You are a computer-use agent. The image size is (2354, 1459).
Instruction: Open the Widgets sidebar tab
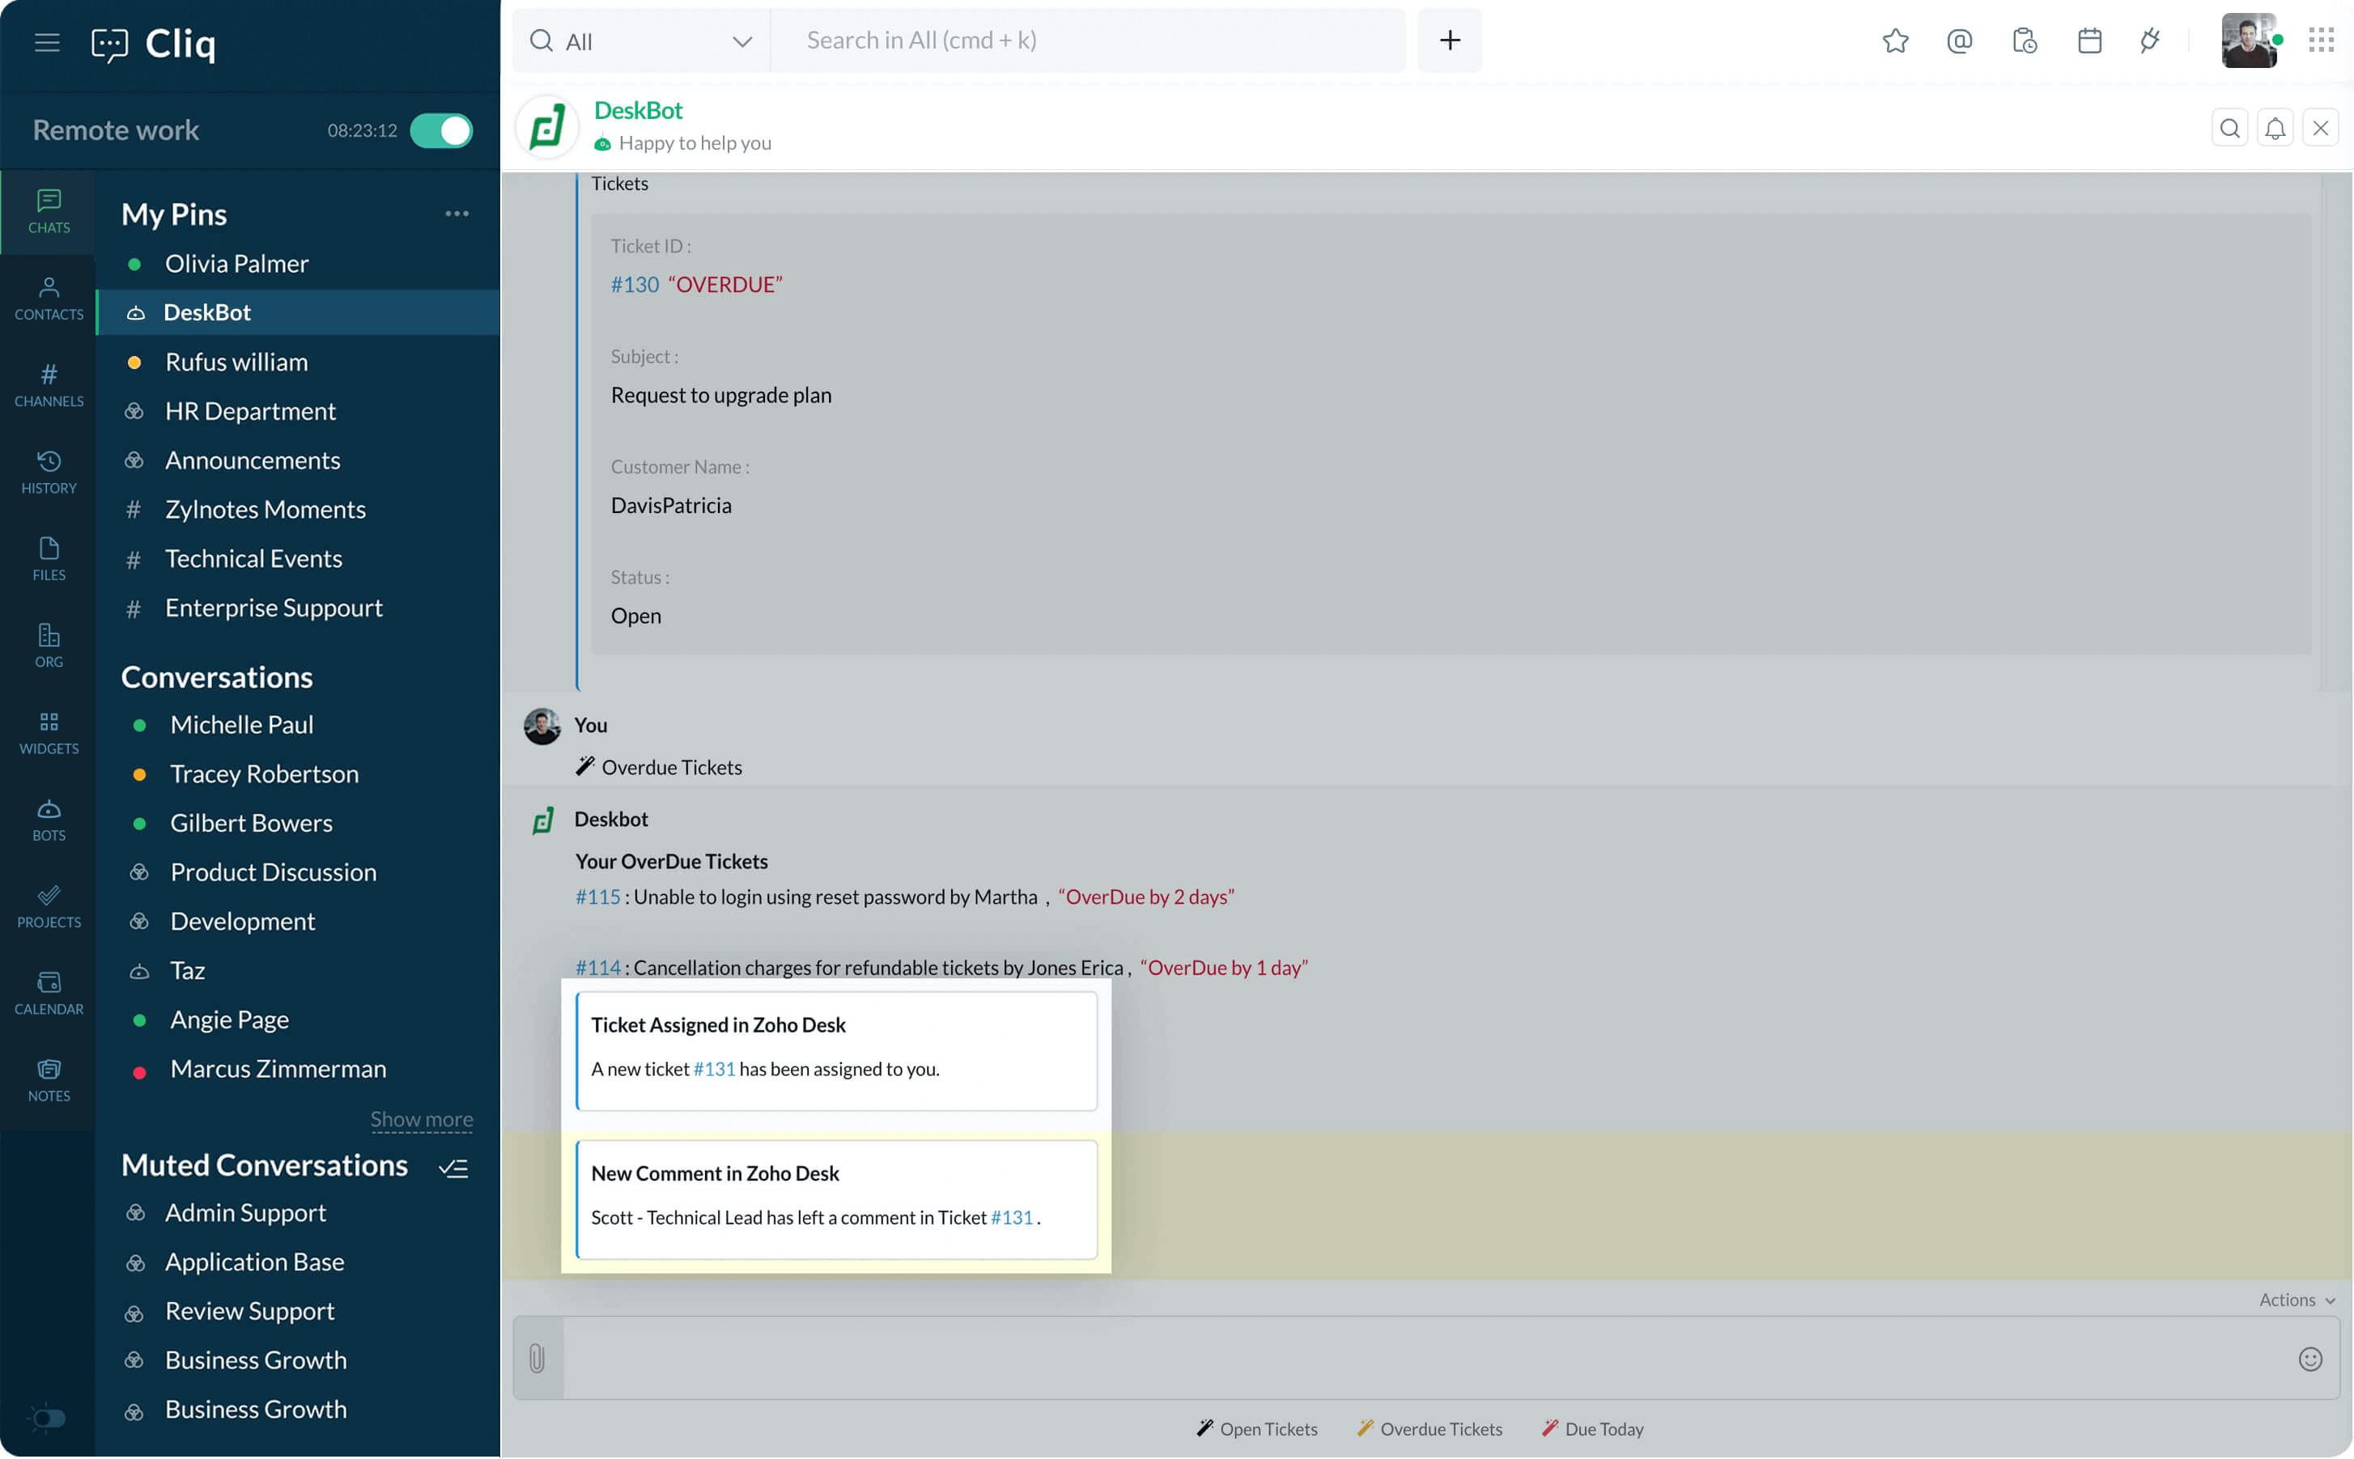(49, 732)
